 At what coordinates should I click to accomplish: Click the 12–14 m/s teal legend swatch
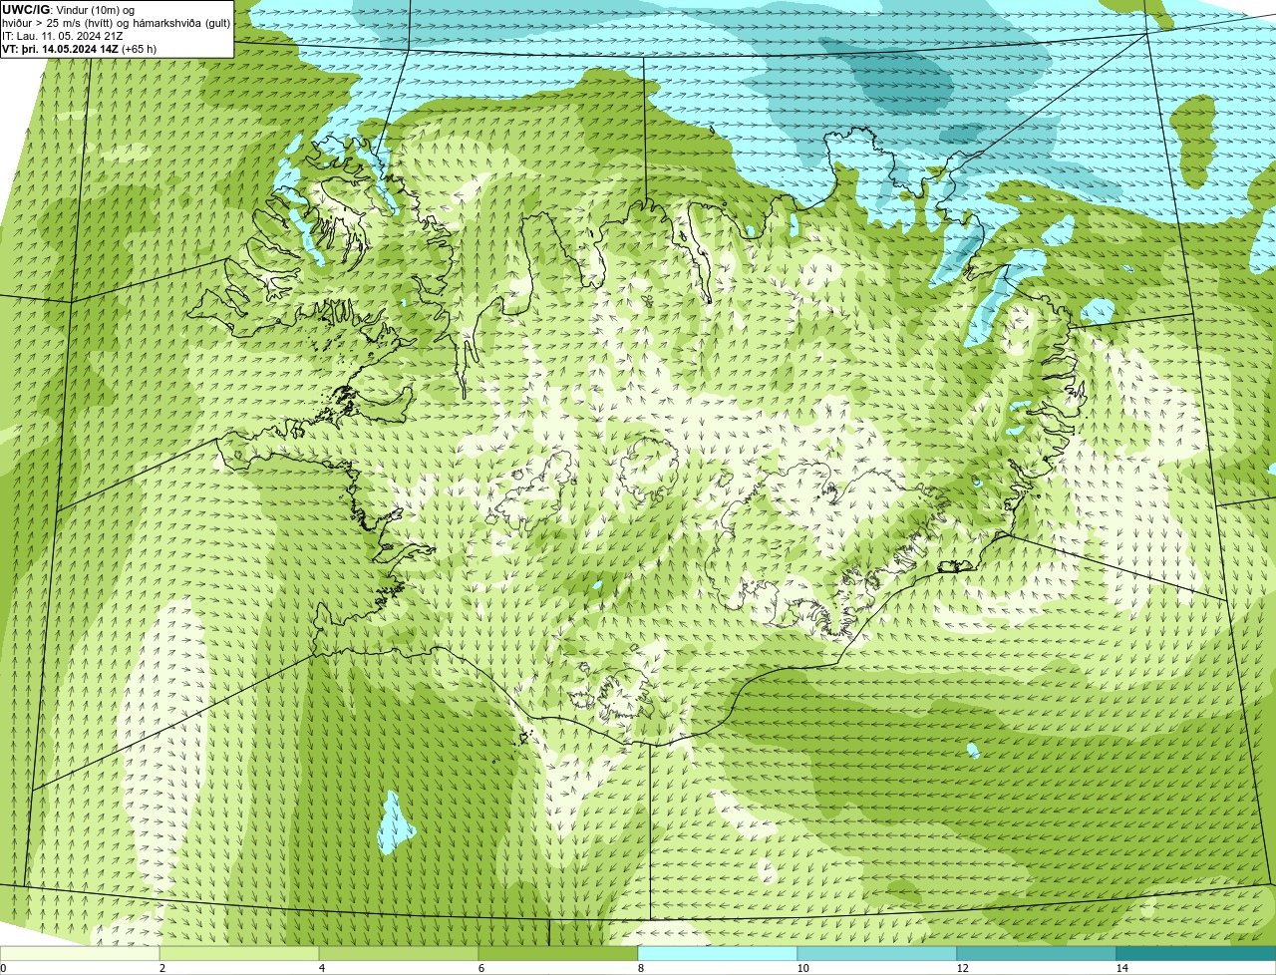(1037, 953)
